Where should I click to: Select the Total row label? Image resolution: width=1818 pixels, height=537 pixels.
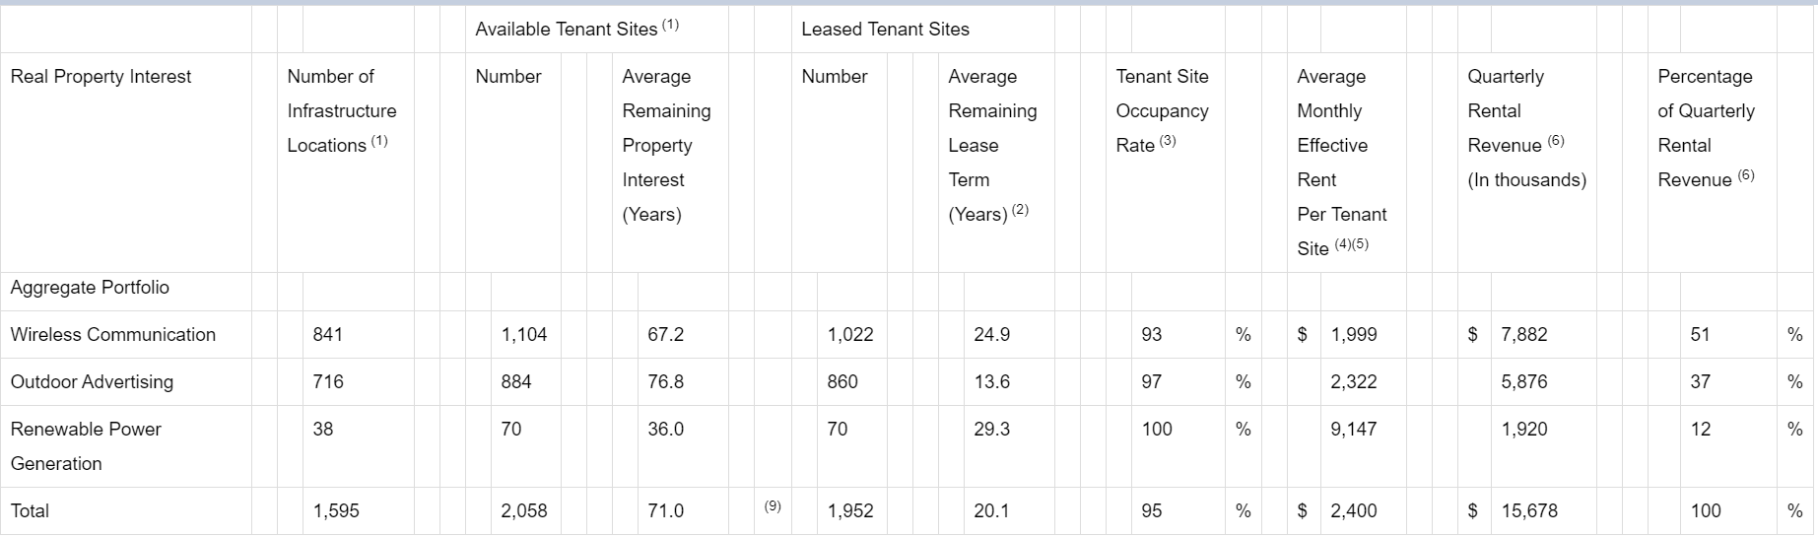(x=30, y=511)
